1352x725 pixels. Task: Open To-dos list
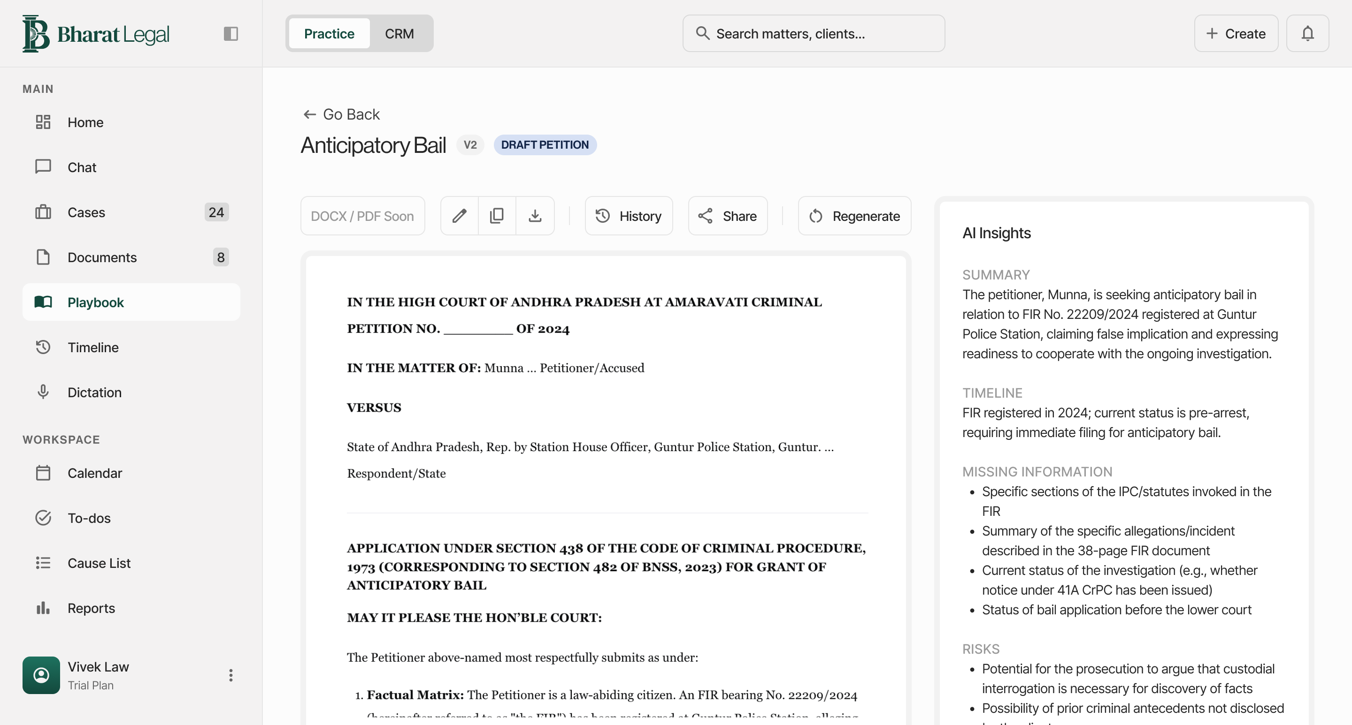131,519
